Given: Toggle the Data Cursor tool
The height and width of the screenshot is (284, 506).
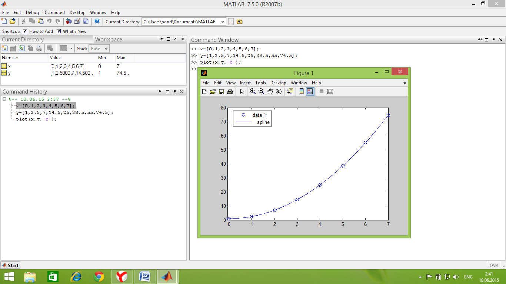Looking at the screenshot, I should (x=290, y=91).
